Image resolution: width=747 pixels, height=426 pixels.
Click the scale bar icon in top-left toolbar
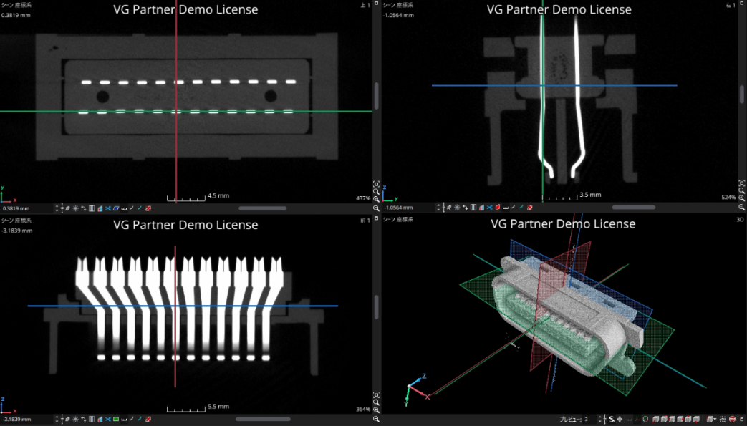pos(124,208)
